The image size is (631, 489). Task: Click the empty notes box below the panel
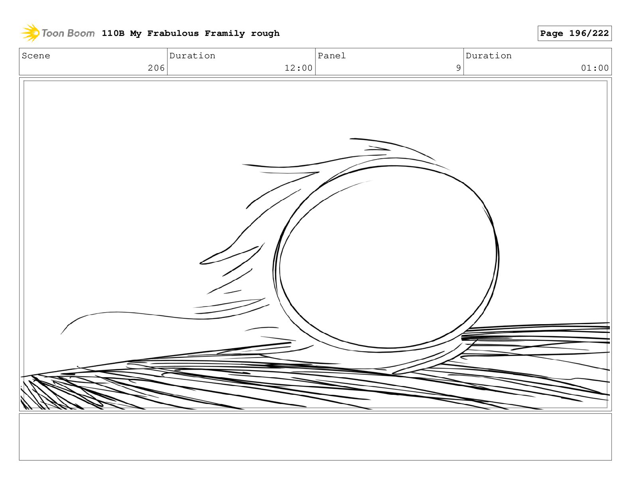point(315,437)
